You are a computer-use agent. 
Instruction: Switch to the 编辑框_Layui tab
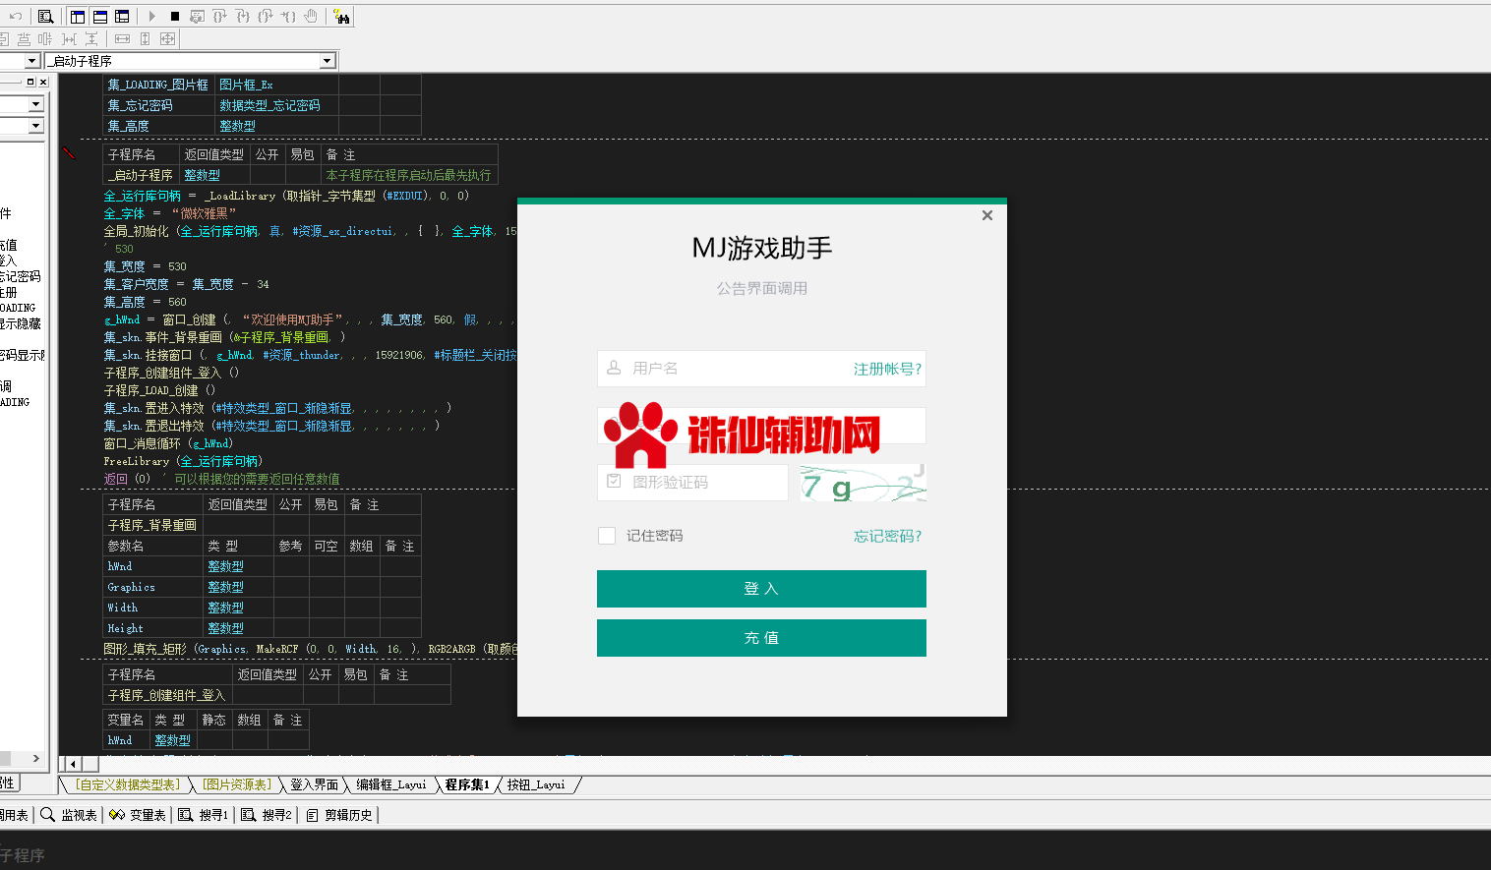click(391, 784)
